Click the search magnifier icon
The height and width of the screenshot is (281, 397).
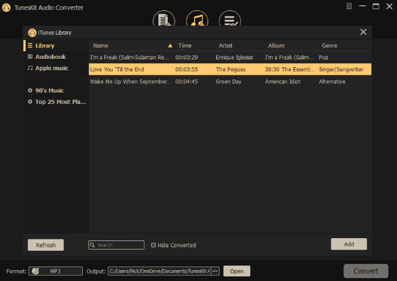click(92, 245)
